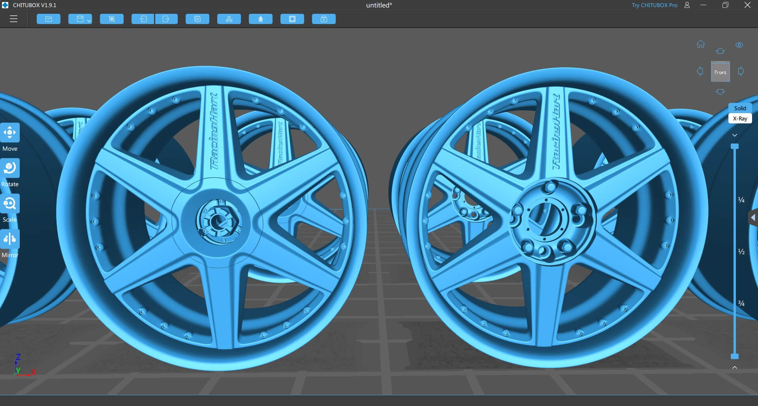Switch render mode to Solid
758x406 pixels.
click(740, 108)
